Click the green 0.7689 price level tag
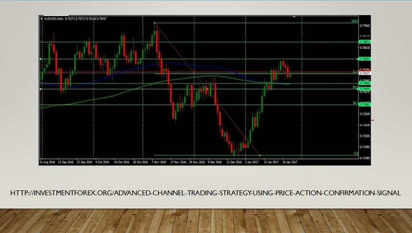The height and width of the screenshot is (233, 412). tap(366, 42)
